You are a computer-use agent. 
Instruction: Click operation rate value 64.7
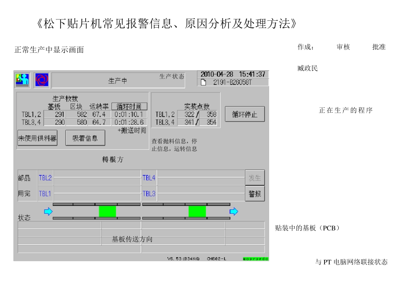pyautogui.click(x=99, y=122)
